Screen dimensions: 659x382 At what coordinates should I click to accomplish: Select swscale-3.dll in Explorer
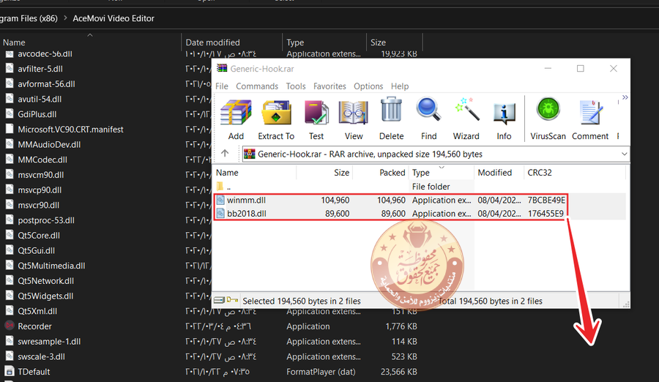(41, 356)
